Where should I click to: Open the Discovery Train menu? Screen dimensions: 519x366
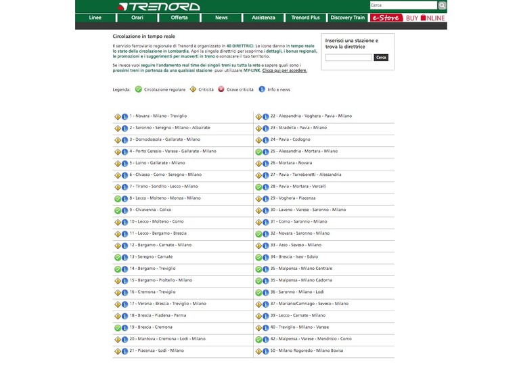(348, 18)
